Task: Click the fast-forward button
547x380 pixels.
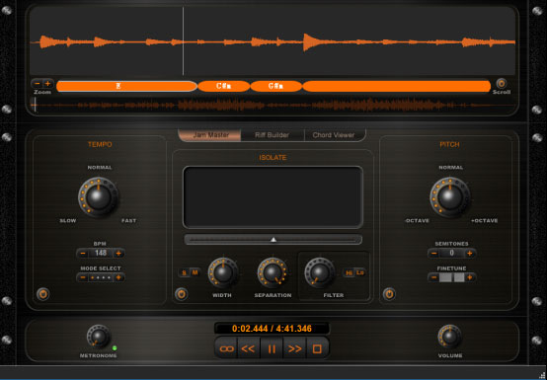Action: click(x=295, y=348)
